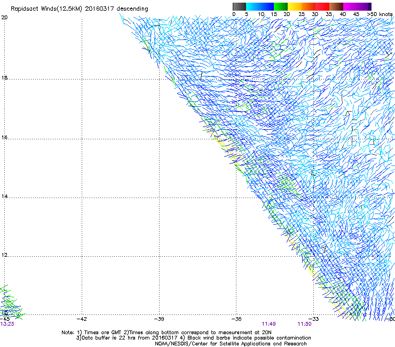This screenshot has height=347, width=395.
Task: Click the longitude label -42
Action: [x=82, y=319]
